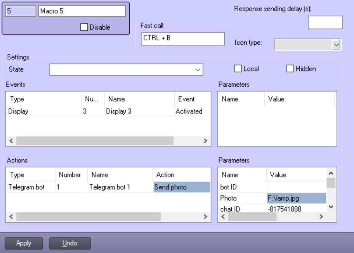Select the Telegram bot type cell
Image resolution: width=354 pixels, height=253 pixels.
click(31, 187)
